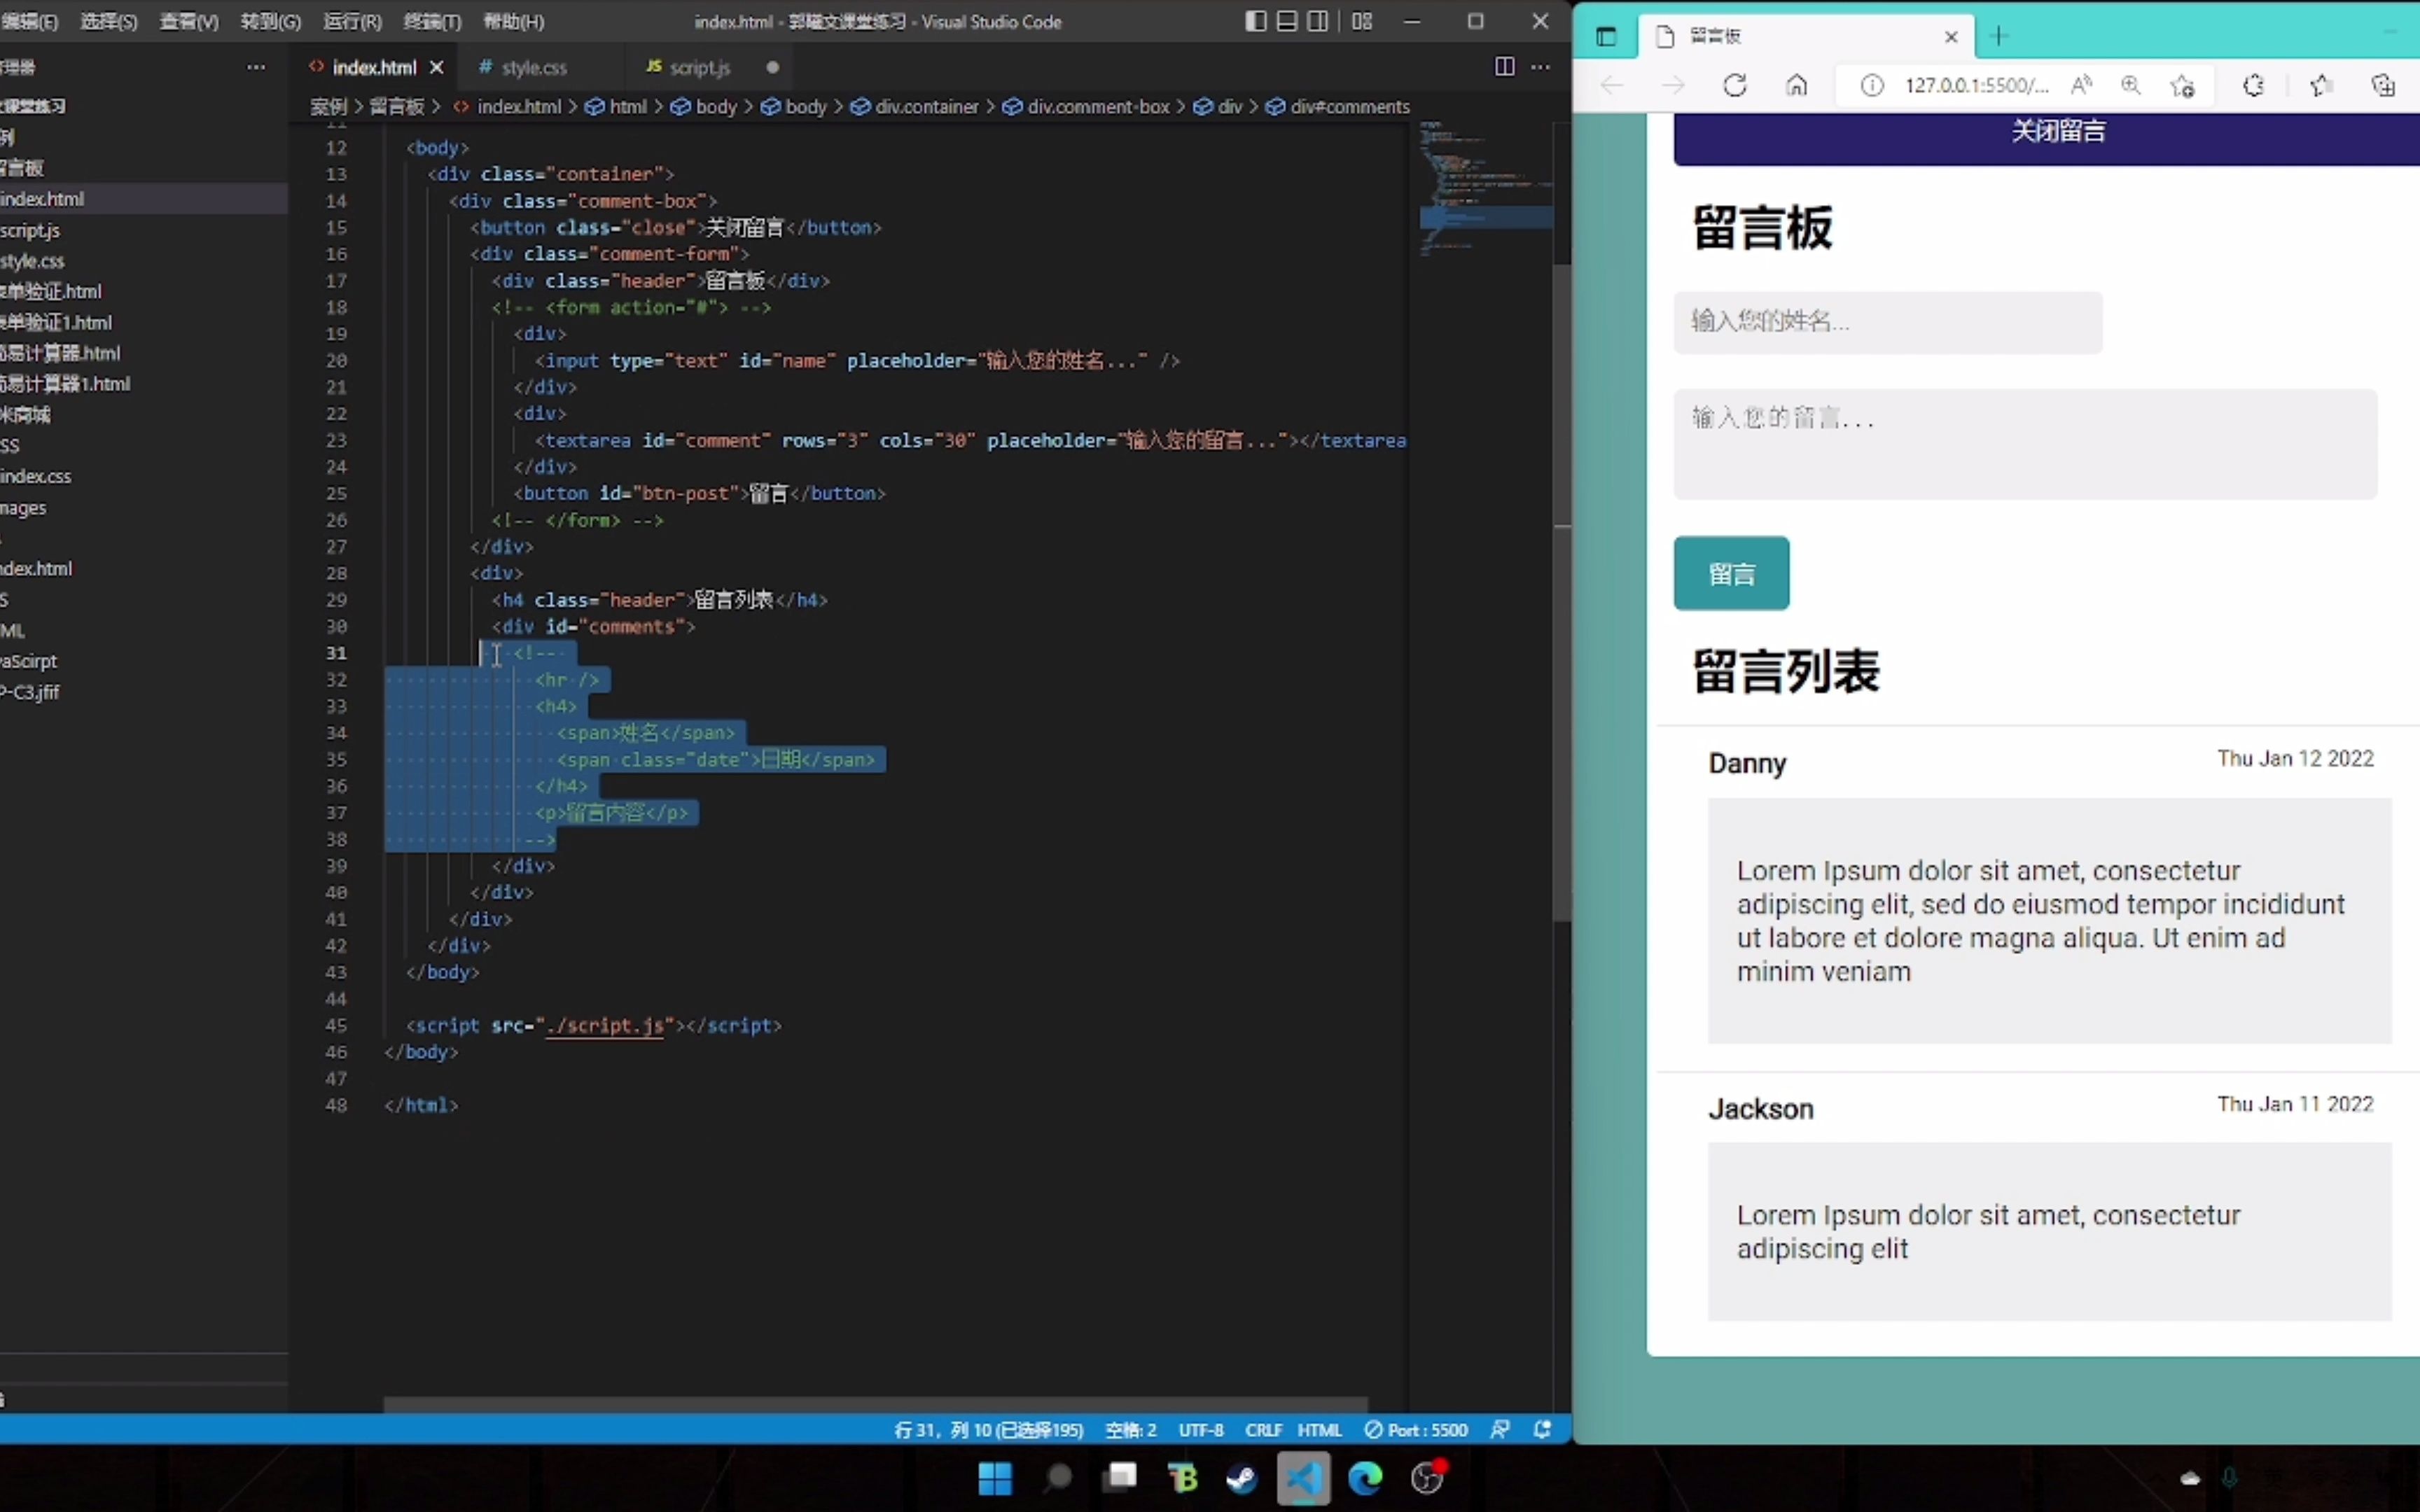Open 终端(T) menu
This screenshot has height=1512, width=2420.
click(432, 21)
